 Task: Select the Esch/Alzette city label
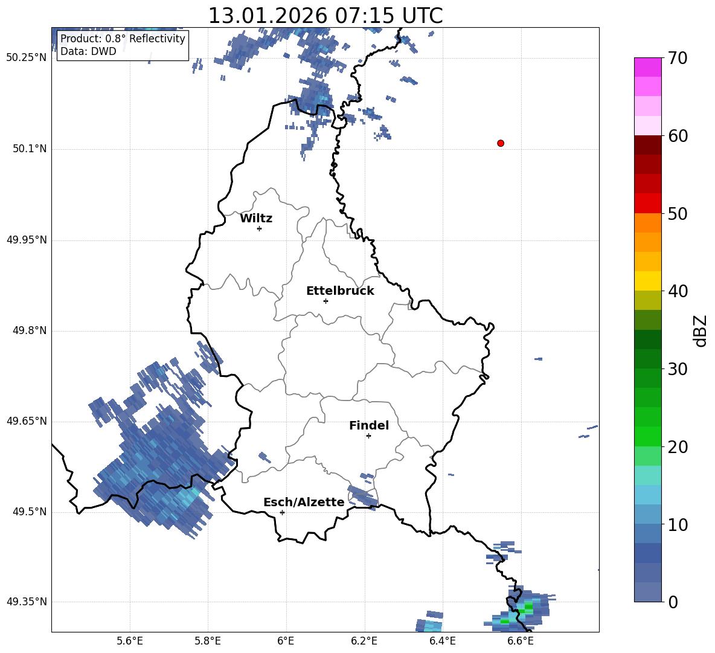click(304, 503)
